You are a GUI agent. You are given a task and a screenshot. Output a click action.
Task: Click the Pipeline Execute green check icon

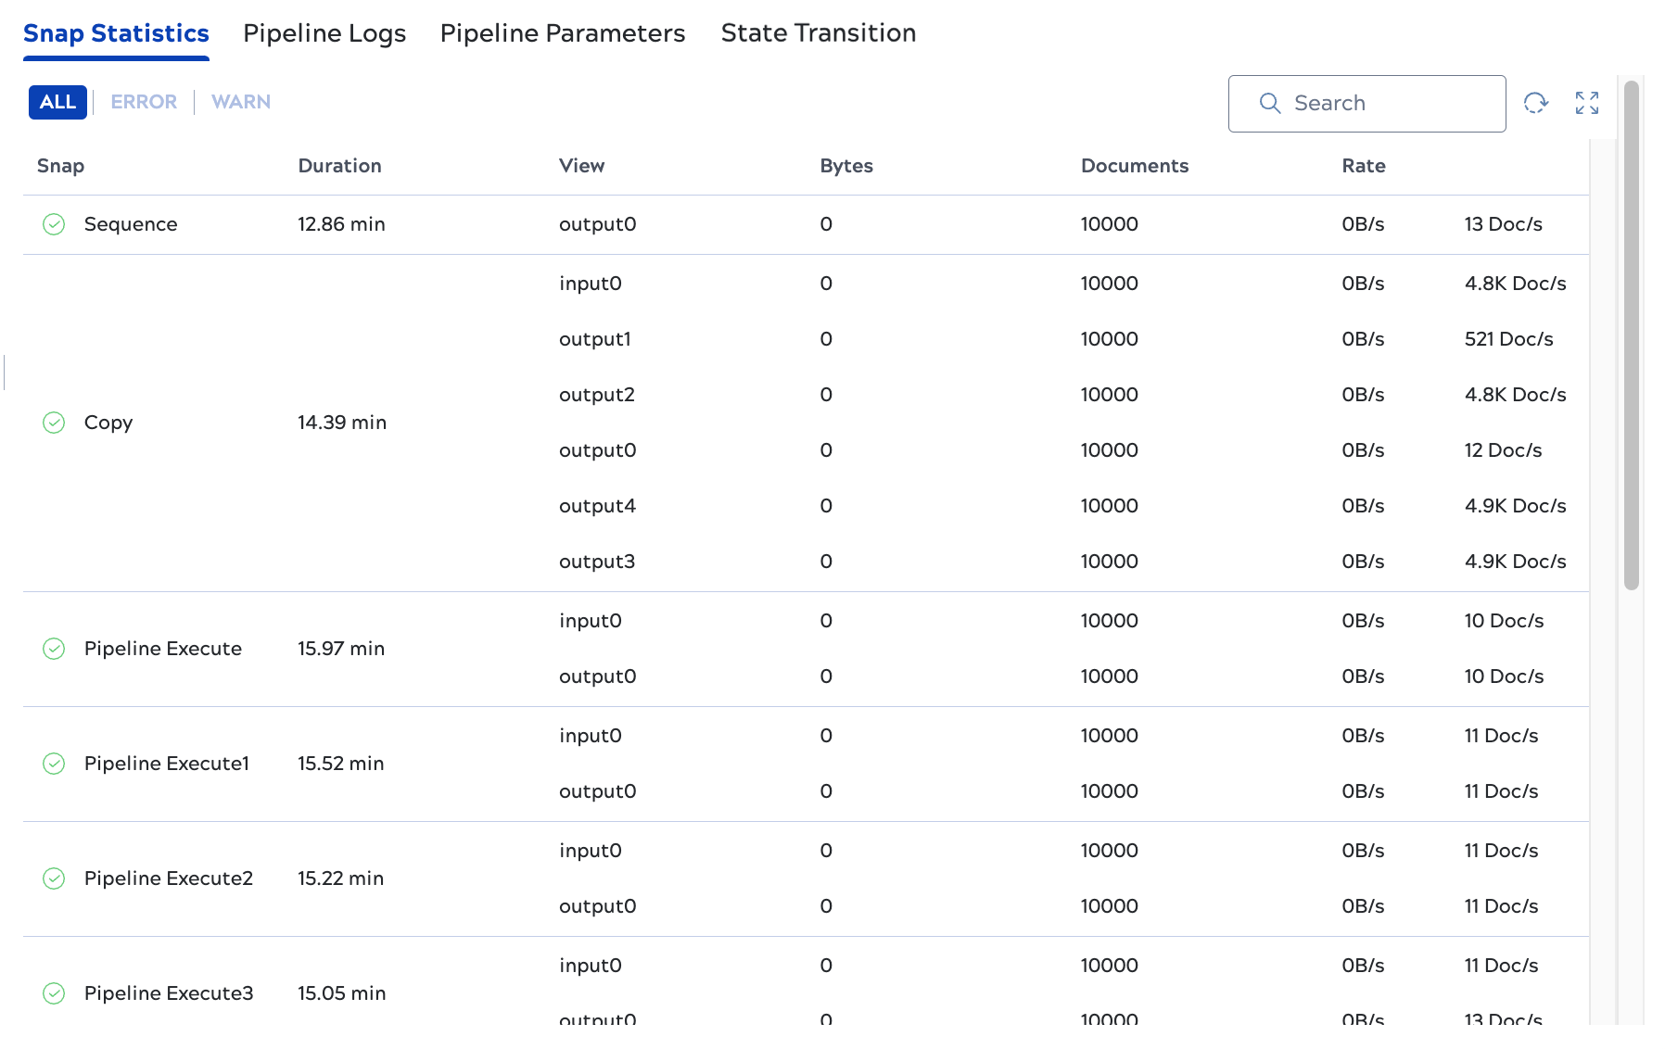click(x=54, y=649)
